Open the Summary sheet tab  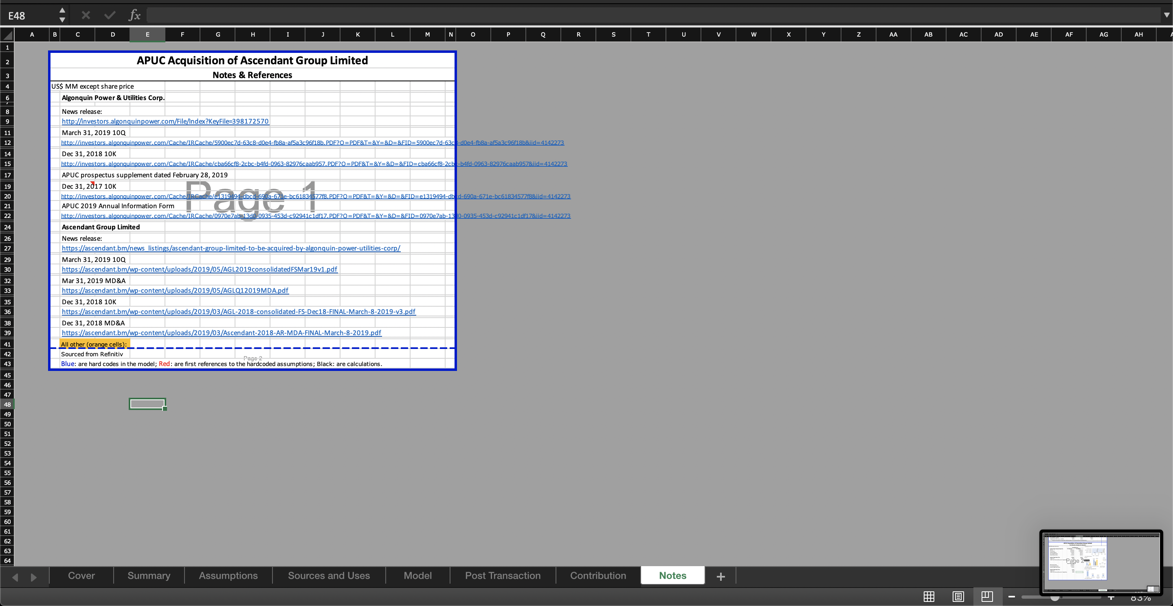pos(149,575)
